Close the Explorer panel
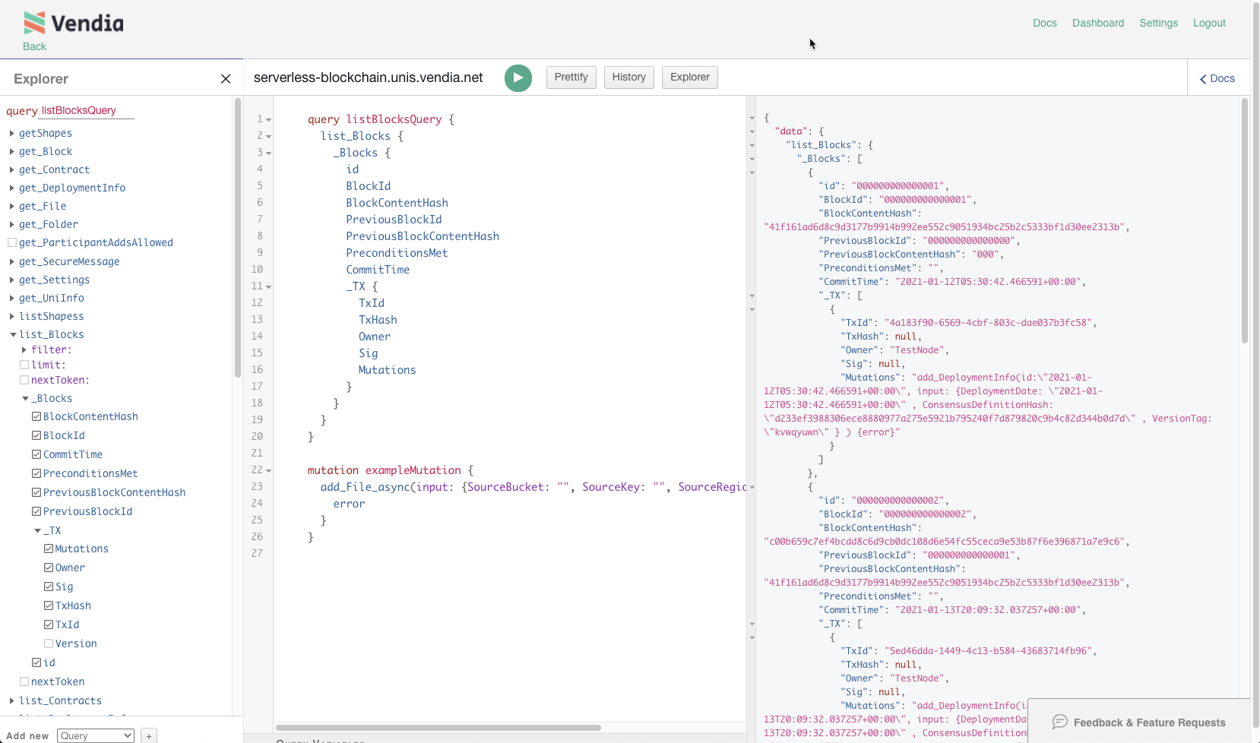Screen dimensions: 1260x743 click(x=226, y=79)
